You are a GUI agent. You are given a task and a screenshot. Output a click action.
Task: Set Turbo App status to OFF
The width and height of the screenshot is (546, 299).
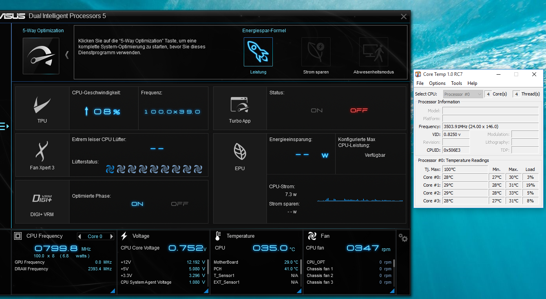click(x=359, y=110)
